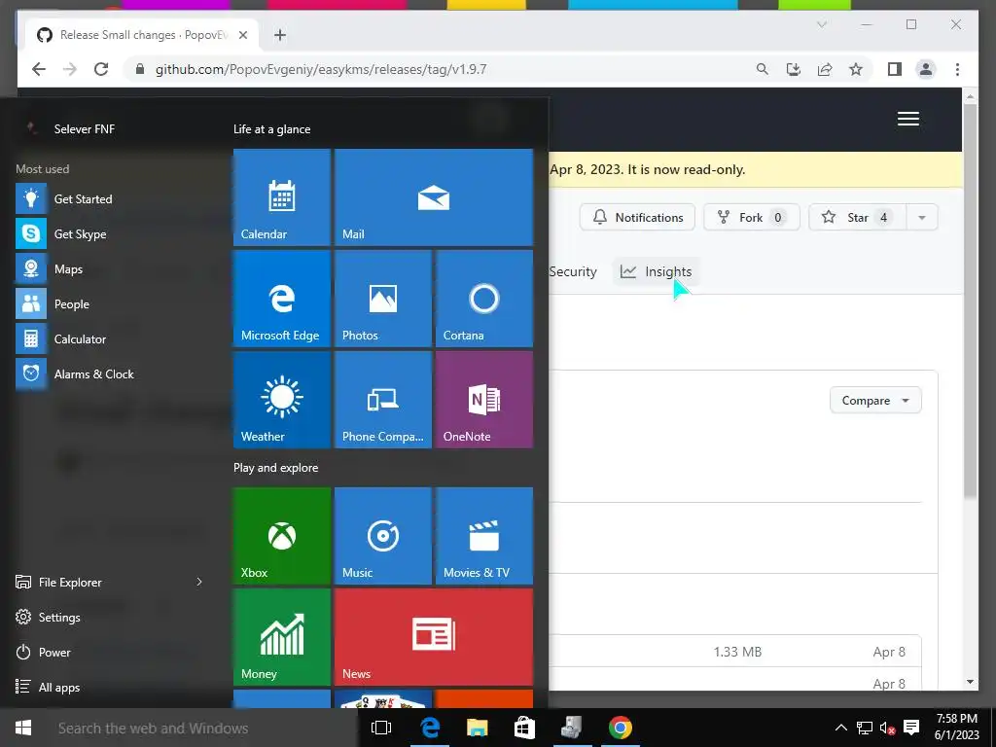Open Chrome zoom search icon
The height and width of the screenshot is (747, 996).
pos(763,69)
